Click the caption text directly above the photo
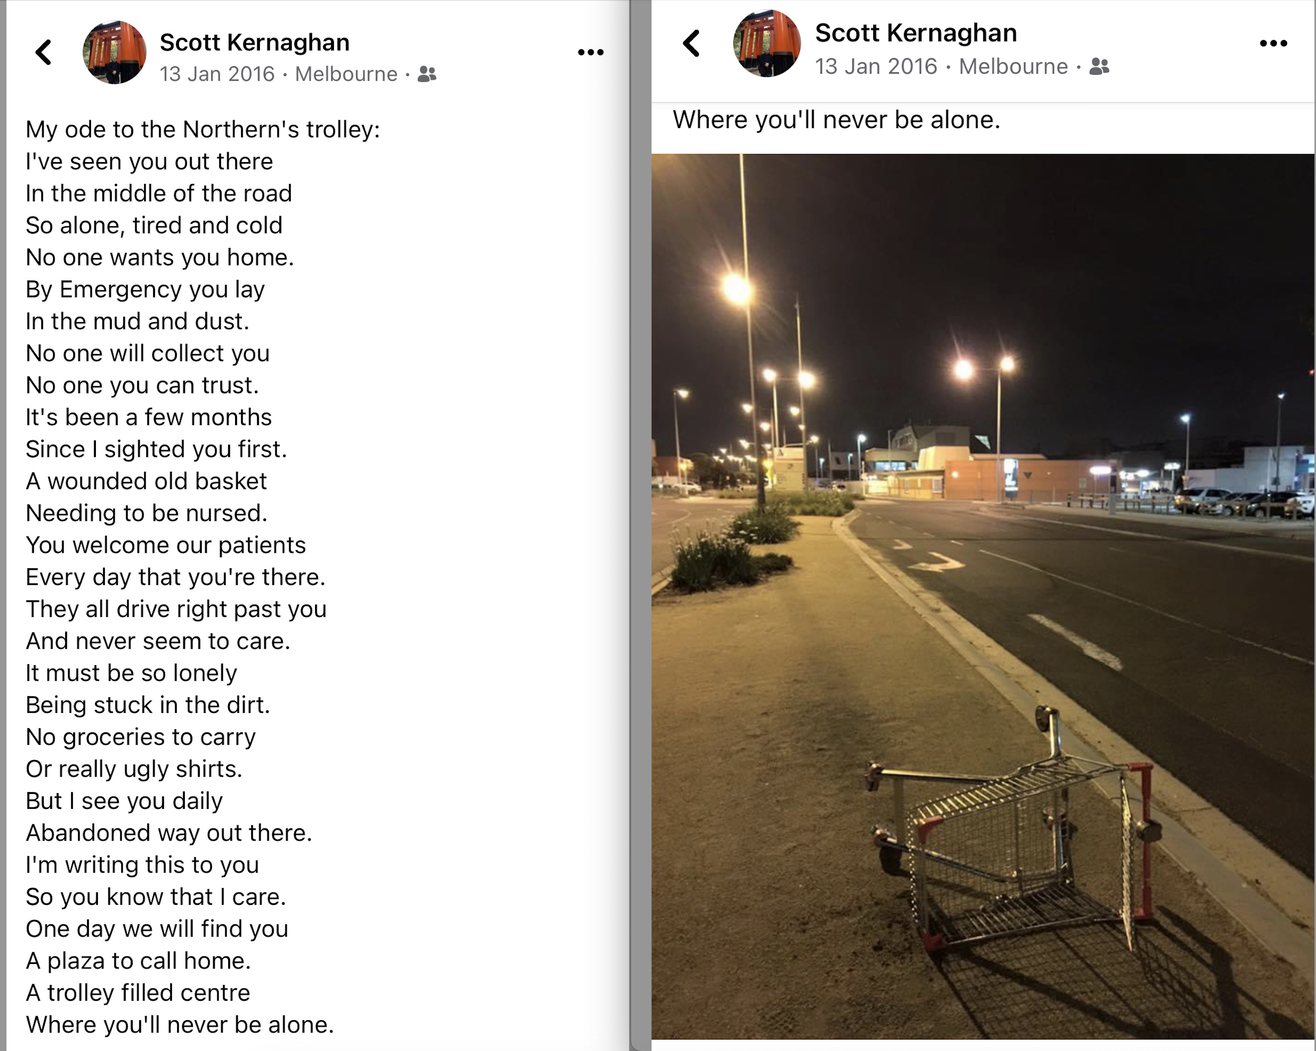 (836, 120)
